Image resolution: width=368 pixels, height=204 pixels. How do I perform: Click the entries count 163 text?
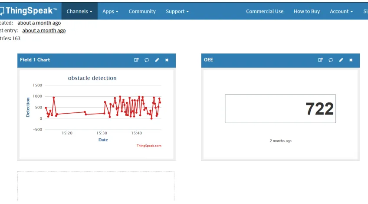pos(10,38)
